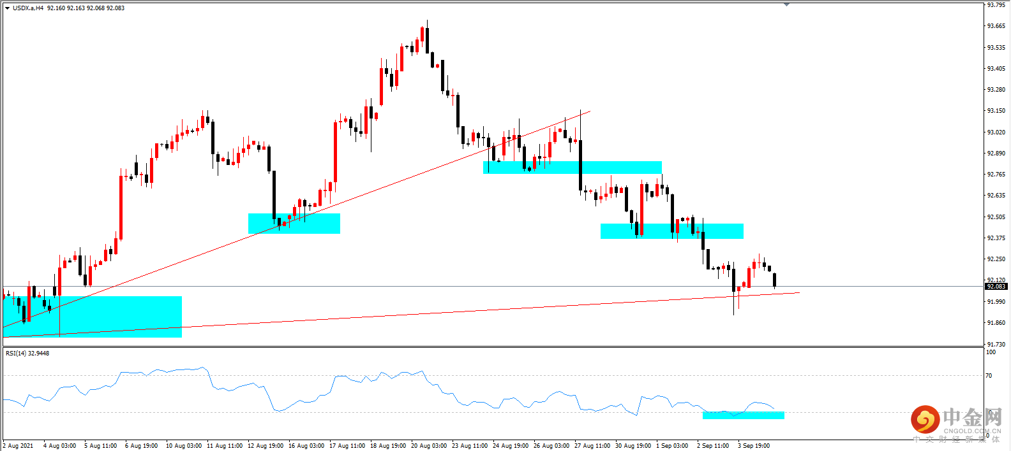
Task: Click the RSI(14) 32.9448 indicator label
Action: point(27,353)
